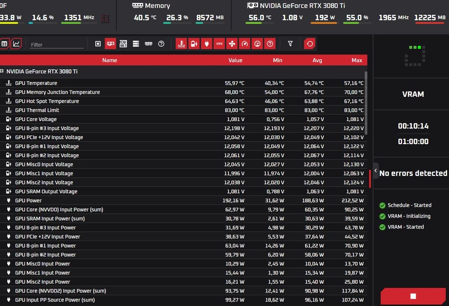This screenshot has width=449, height=306.
Task: Stop the running VRAM test
Action: (413, 296)
